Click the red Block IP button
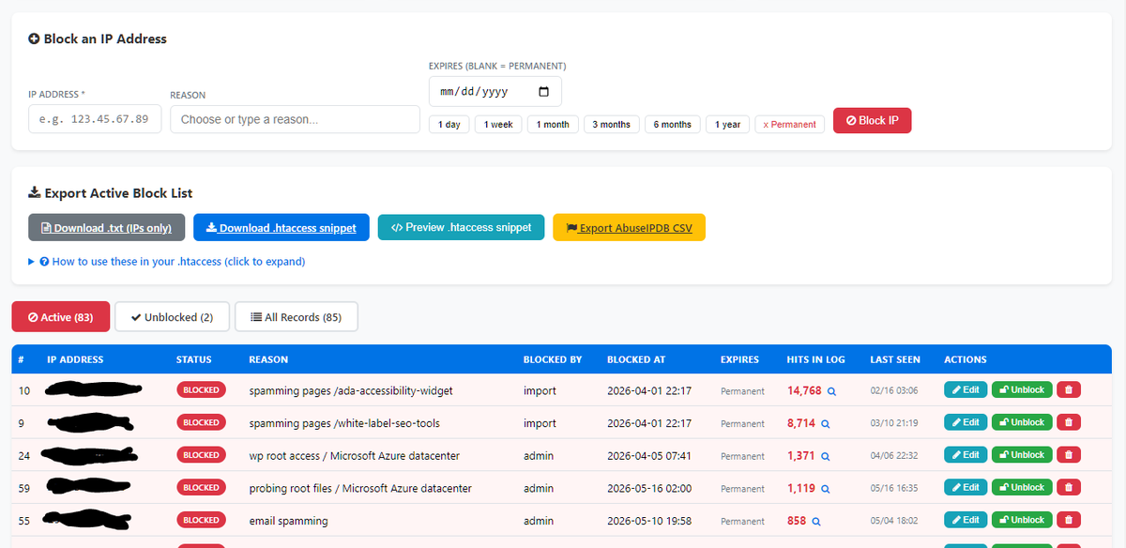The width and height of the screenshot is (1126, 548). click(x=872, y=120)
